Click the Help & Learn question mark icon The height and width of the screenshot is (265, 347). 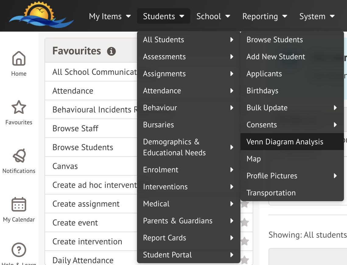[19, 249]
